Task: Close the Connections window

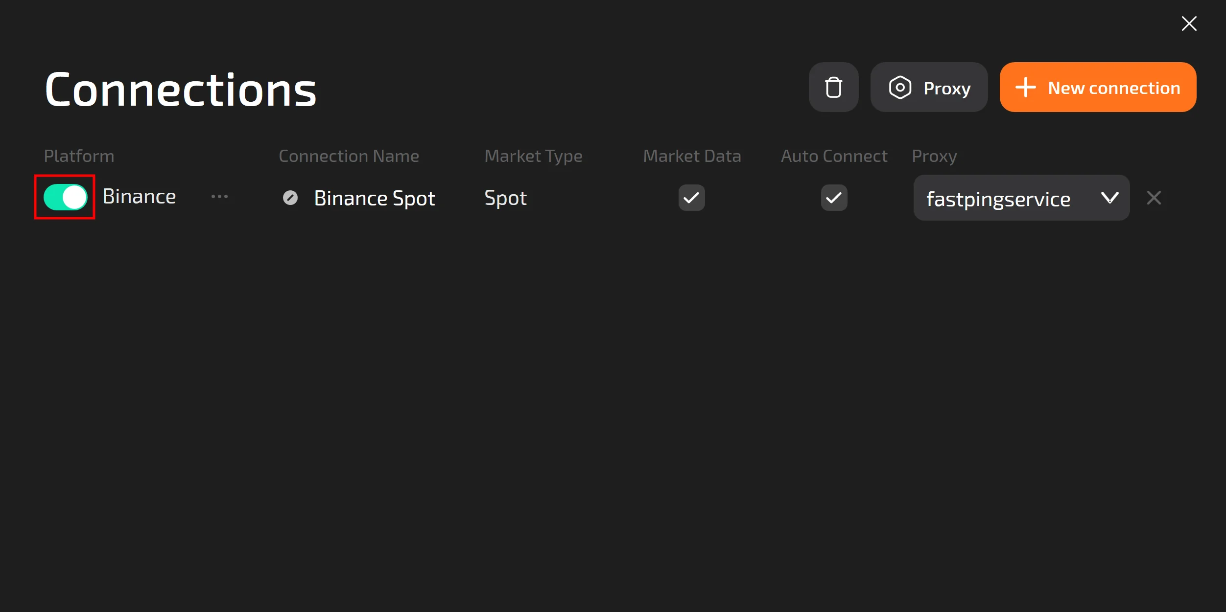Action: coord(1189,23)
